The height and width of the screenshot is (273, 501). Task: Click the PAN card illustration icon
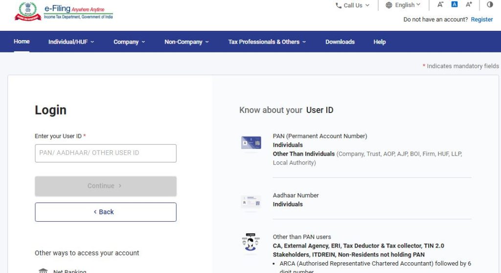coord(251,142)
